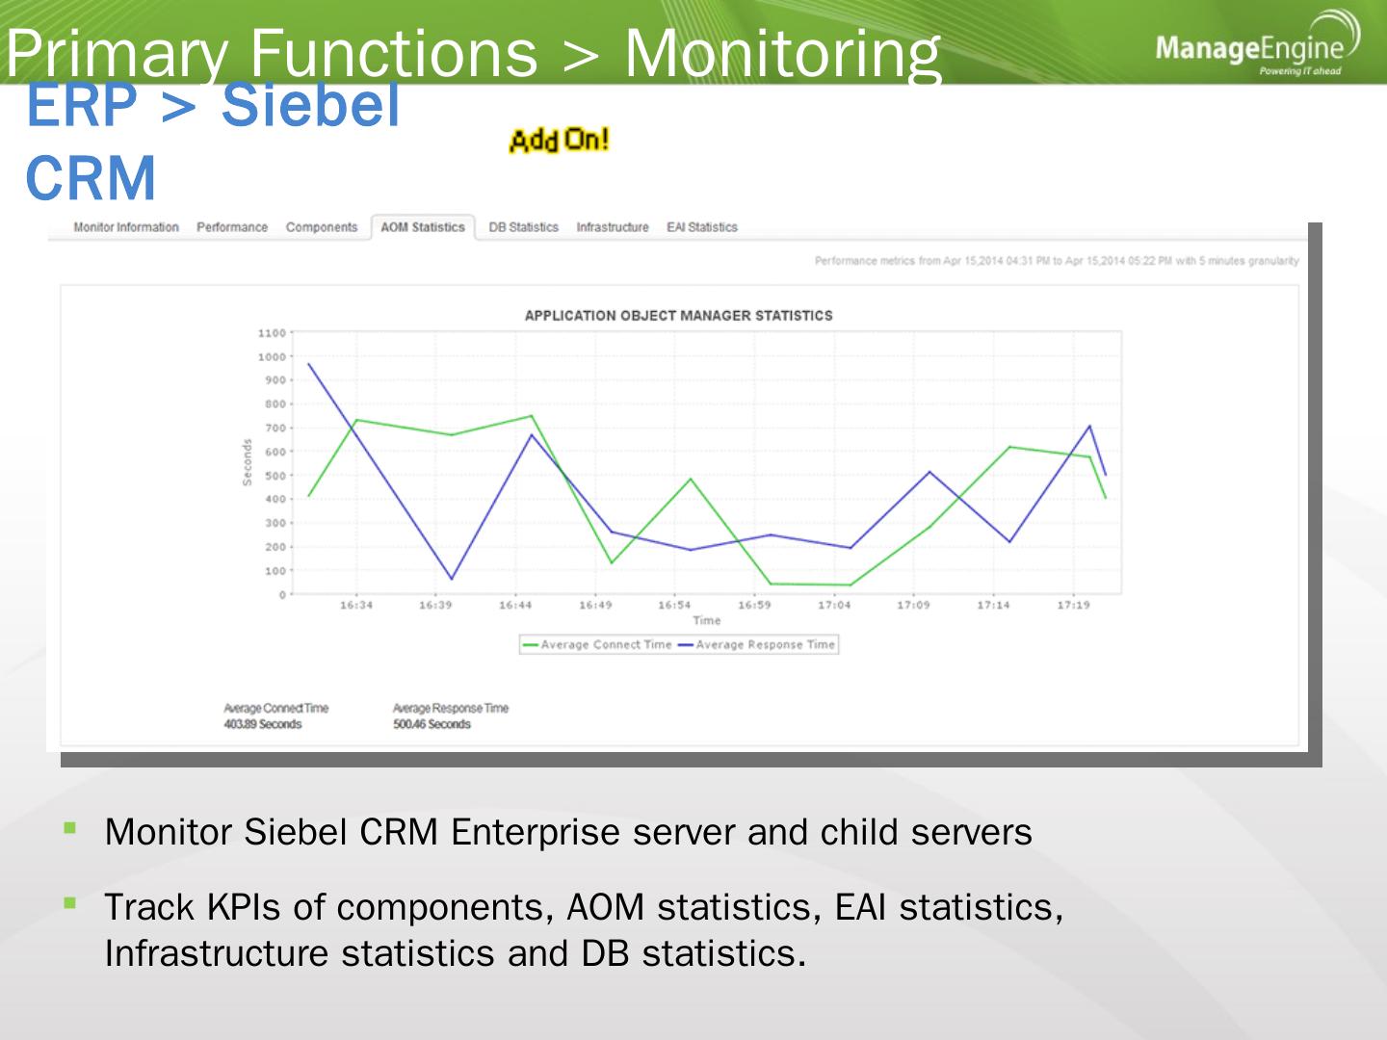Go to the DB Statistics tab
The height and width of the screenshot is (1040, 1387).
pyautogui.click(x=523, y=227)
